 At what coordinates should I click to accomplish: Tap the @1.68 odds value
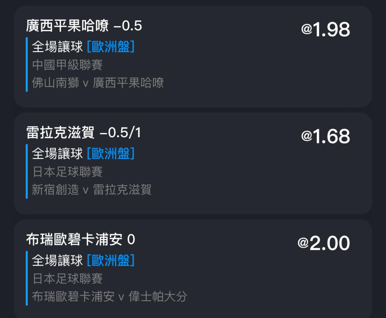pos(325,136)
